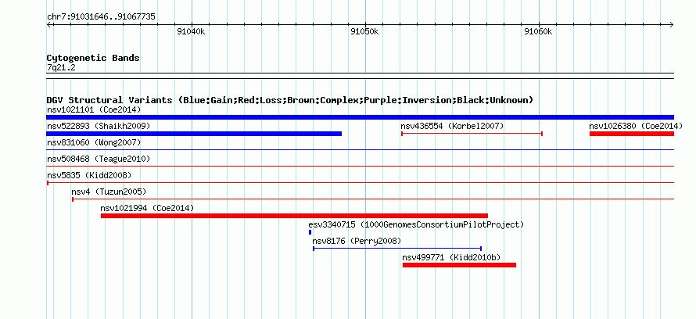This screenshot has height=319, width=696.
Task: Select the small blue esv3340715 marker
Action: tap(310, 232)
